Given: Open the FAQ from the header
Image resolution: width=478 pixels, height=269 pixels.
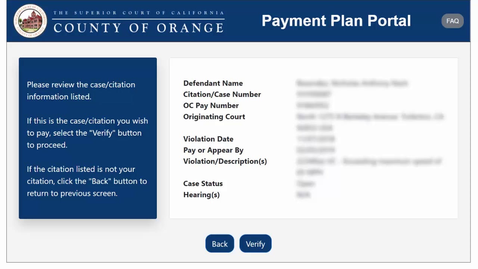Looking at the screenshot, I should coord(452,21).
